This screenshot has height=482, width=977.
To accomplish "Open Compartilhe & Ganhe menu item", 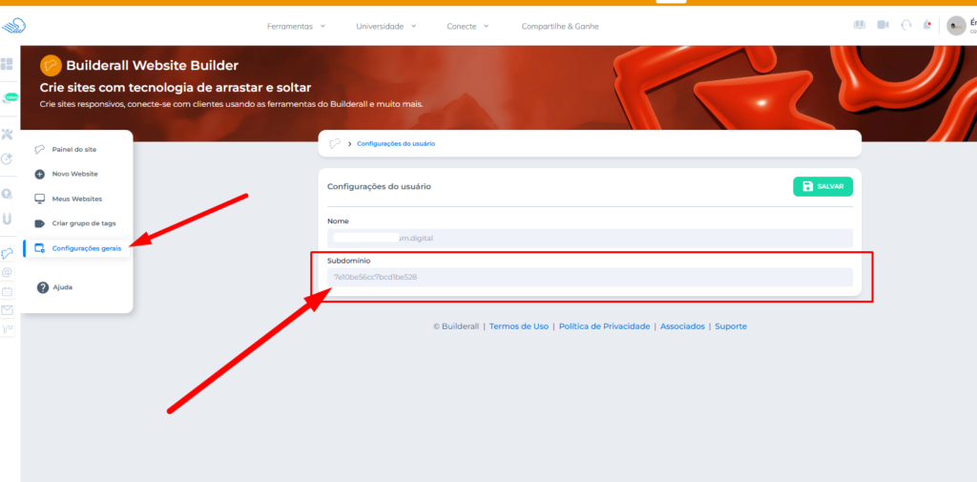I will [560, 26].
